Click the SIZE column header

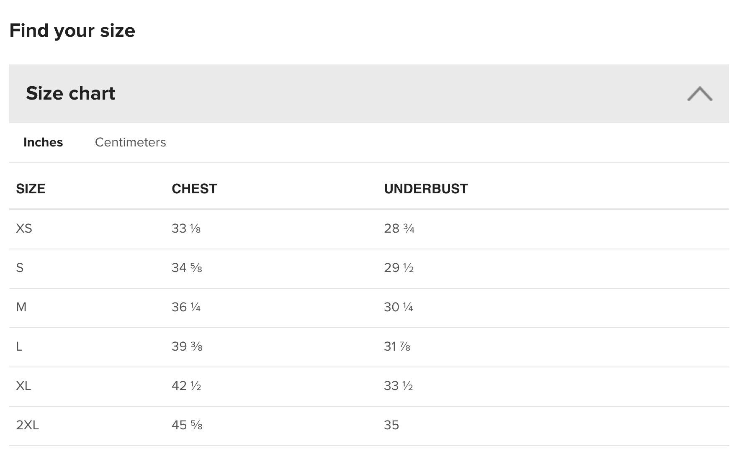(31, 189)
